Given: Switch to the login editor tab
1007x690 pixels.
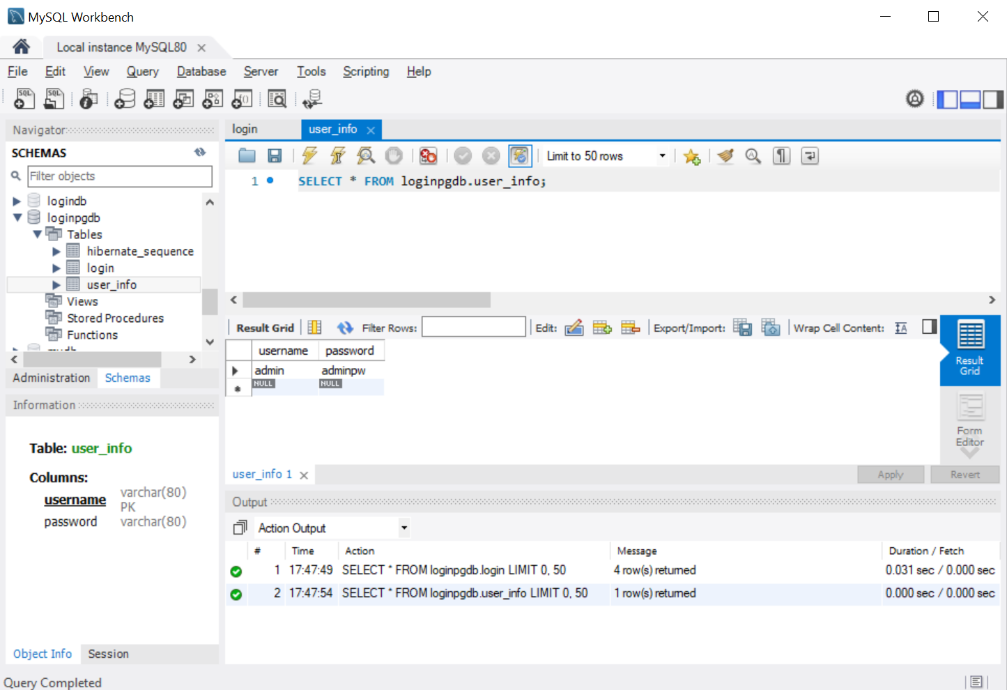Looking at the screenshot, I should 245,129.
